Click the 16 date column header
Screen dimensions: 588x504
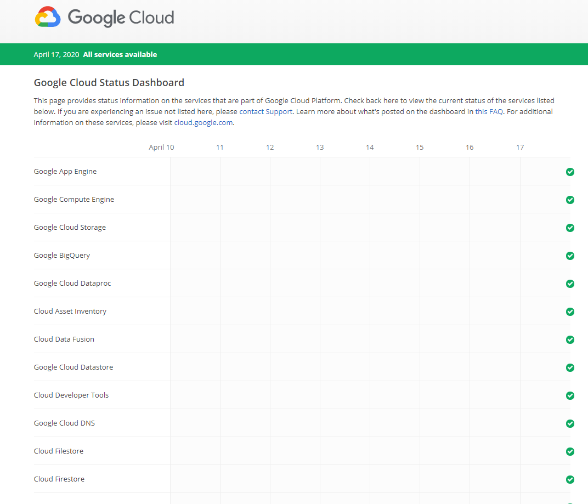[470, 148]
